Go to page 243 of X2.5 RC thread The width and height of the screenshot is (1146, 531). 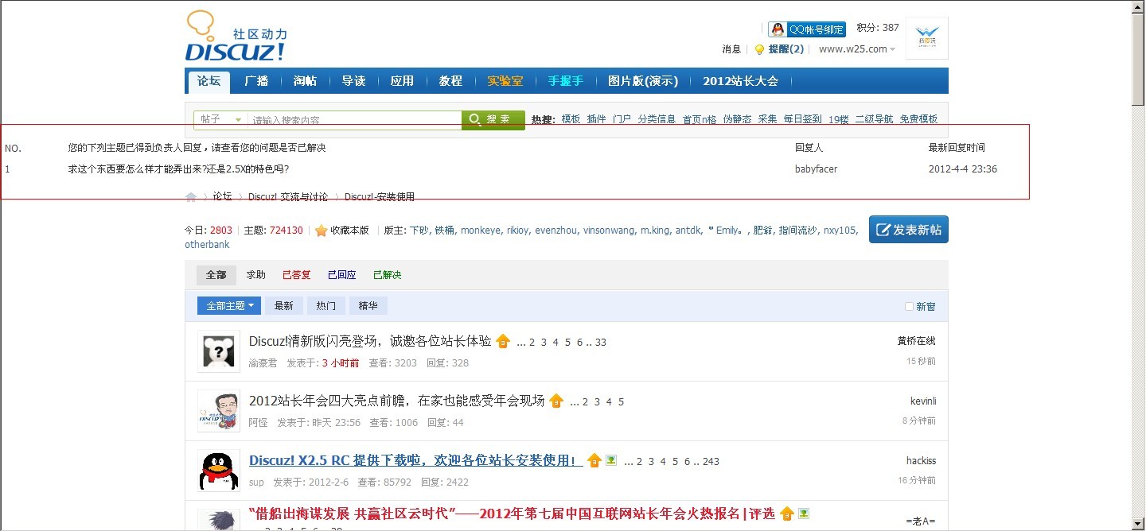click(x=711, y=462)
